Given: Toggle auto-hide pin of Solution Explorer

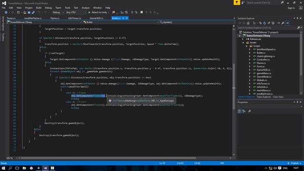Looking at the screenshot, I should (297, 18).
